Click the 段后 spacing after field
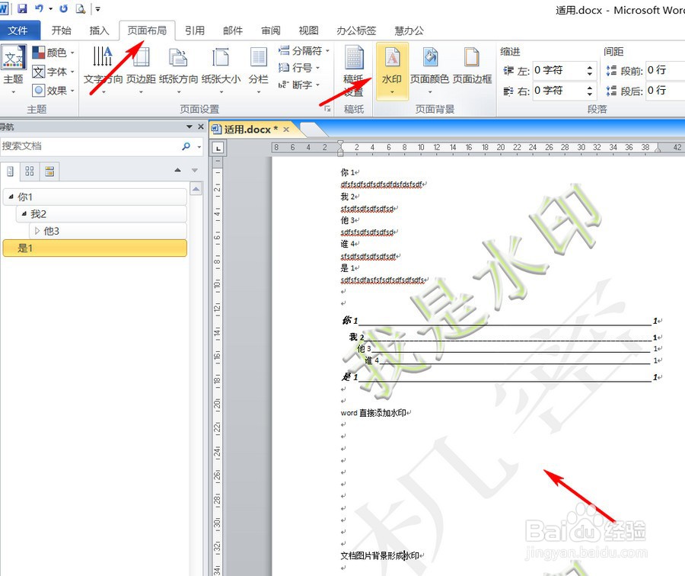The image size is (685, 576). (665, 91)
